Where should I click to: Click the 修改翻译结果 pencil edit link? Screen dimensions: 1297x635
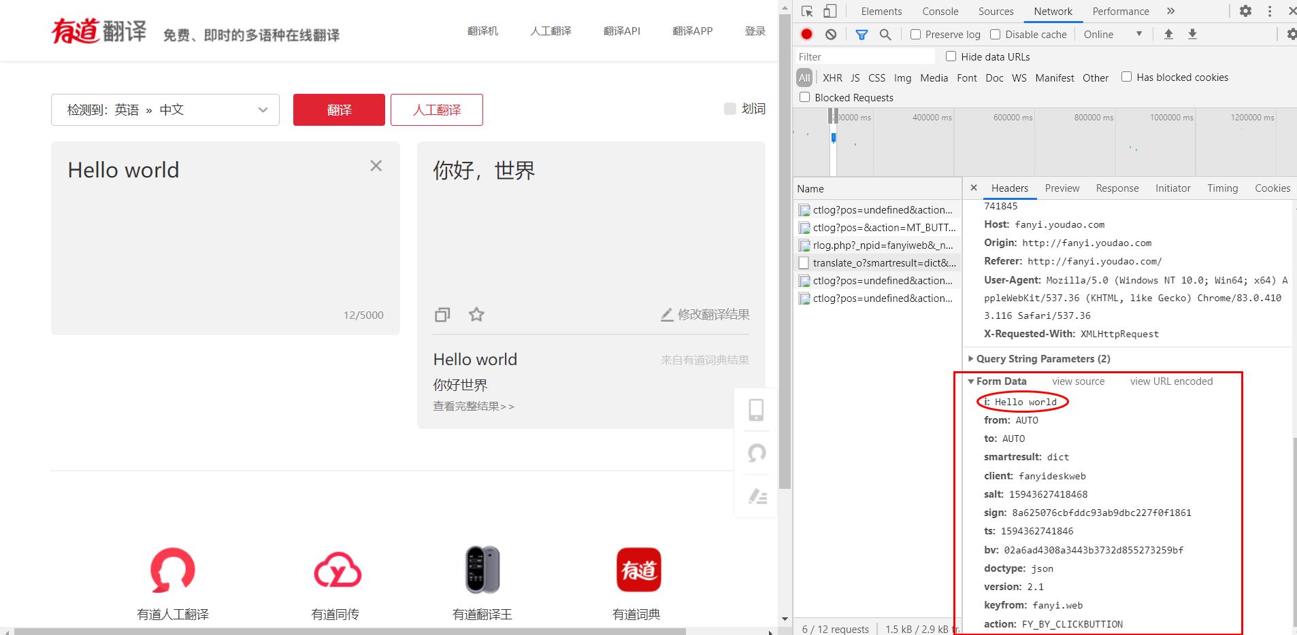tap(705, 314)
